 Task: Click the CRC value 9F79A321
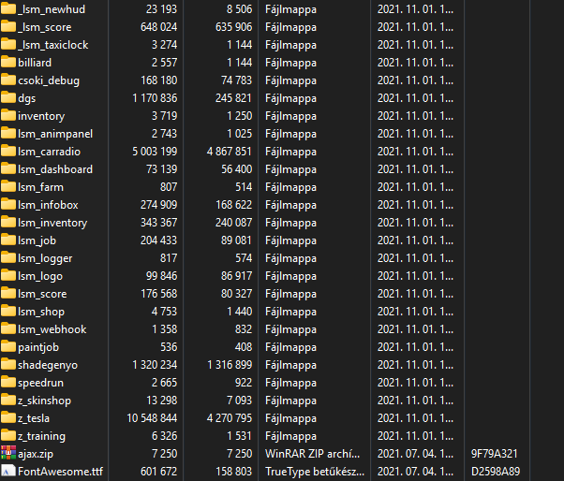[x=494, y=454]
